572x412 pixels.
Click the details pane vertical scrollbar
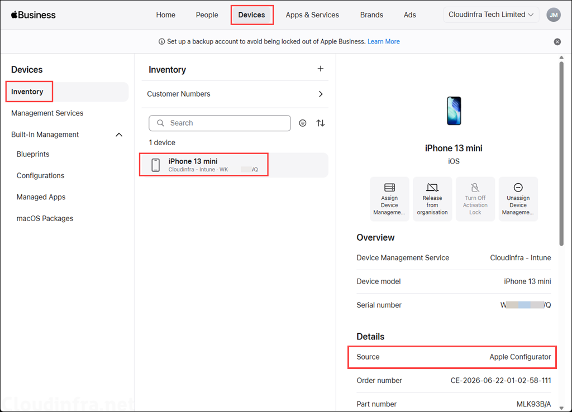[561, 153]
